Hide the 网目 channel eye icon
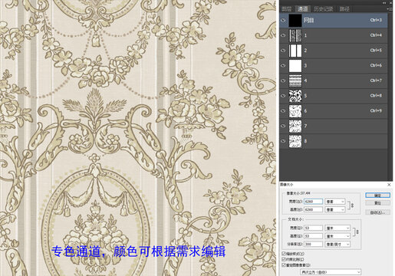The image size is (395, 276). pos(283,21)
